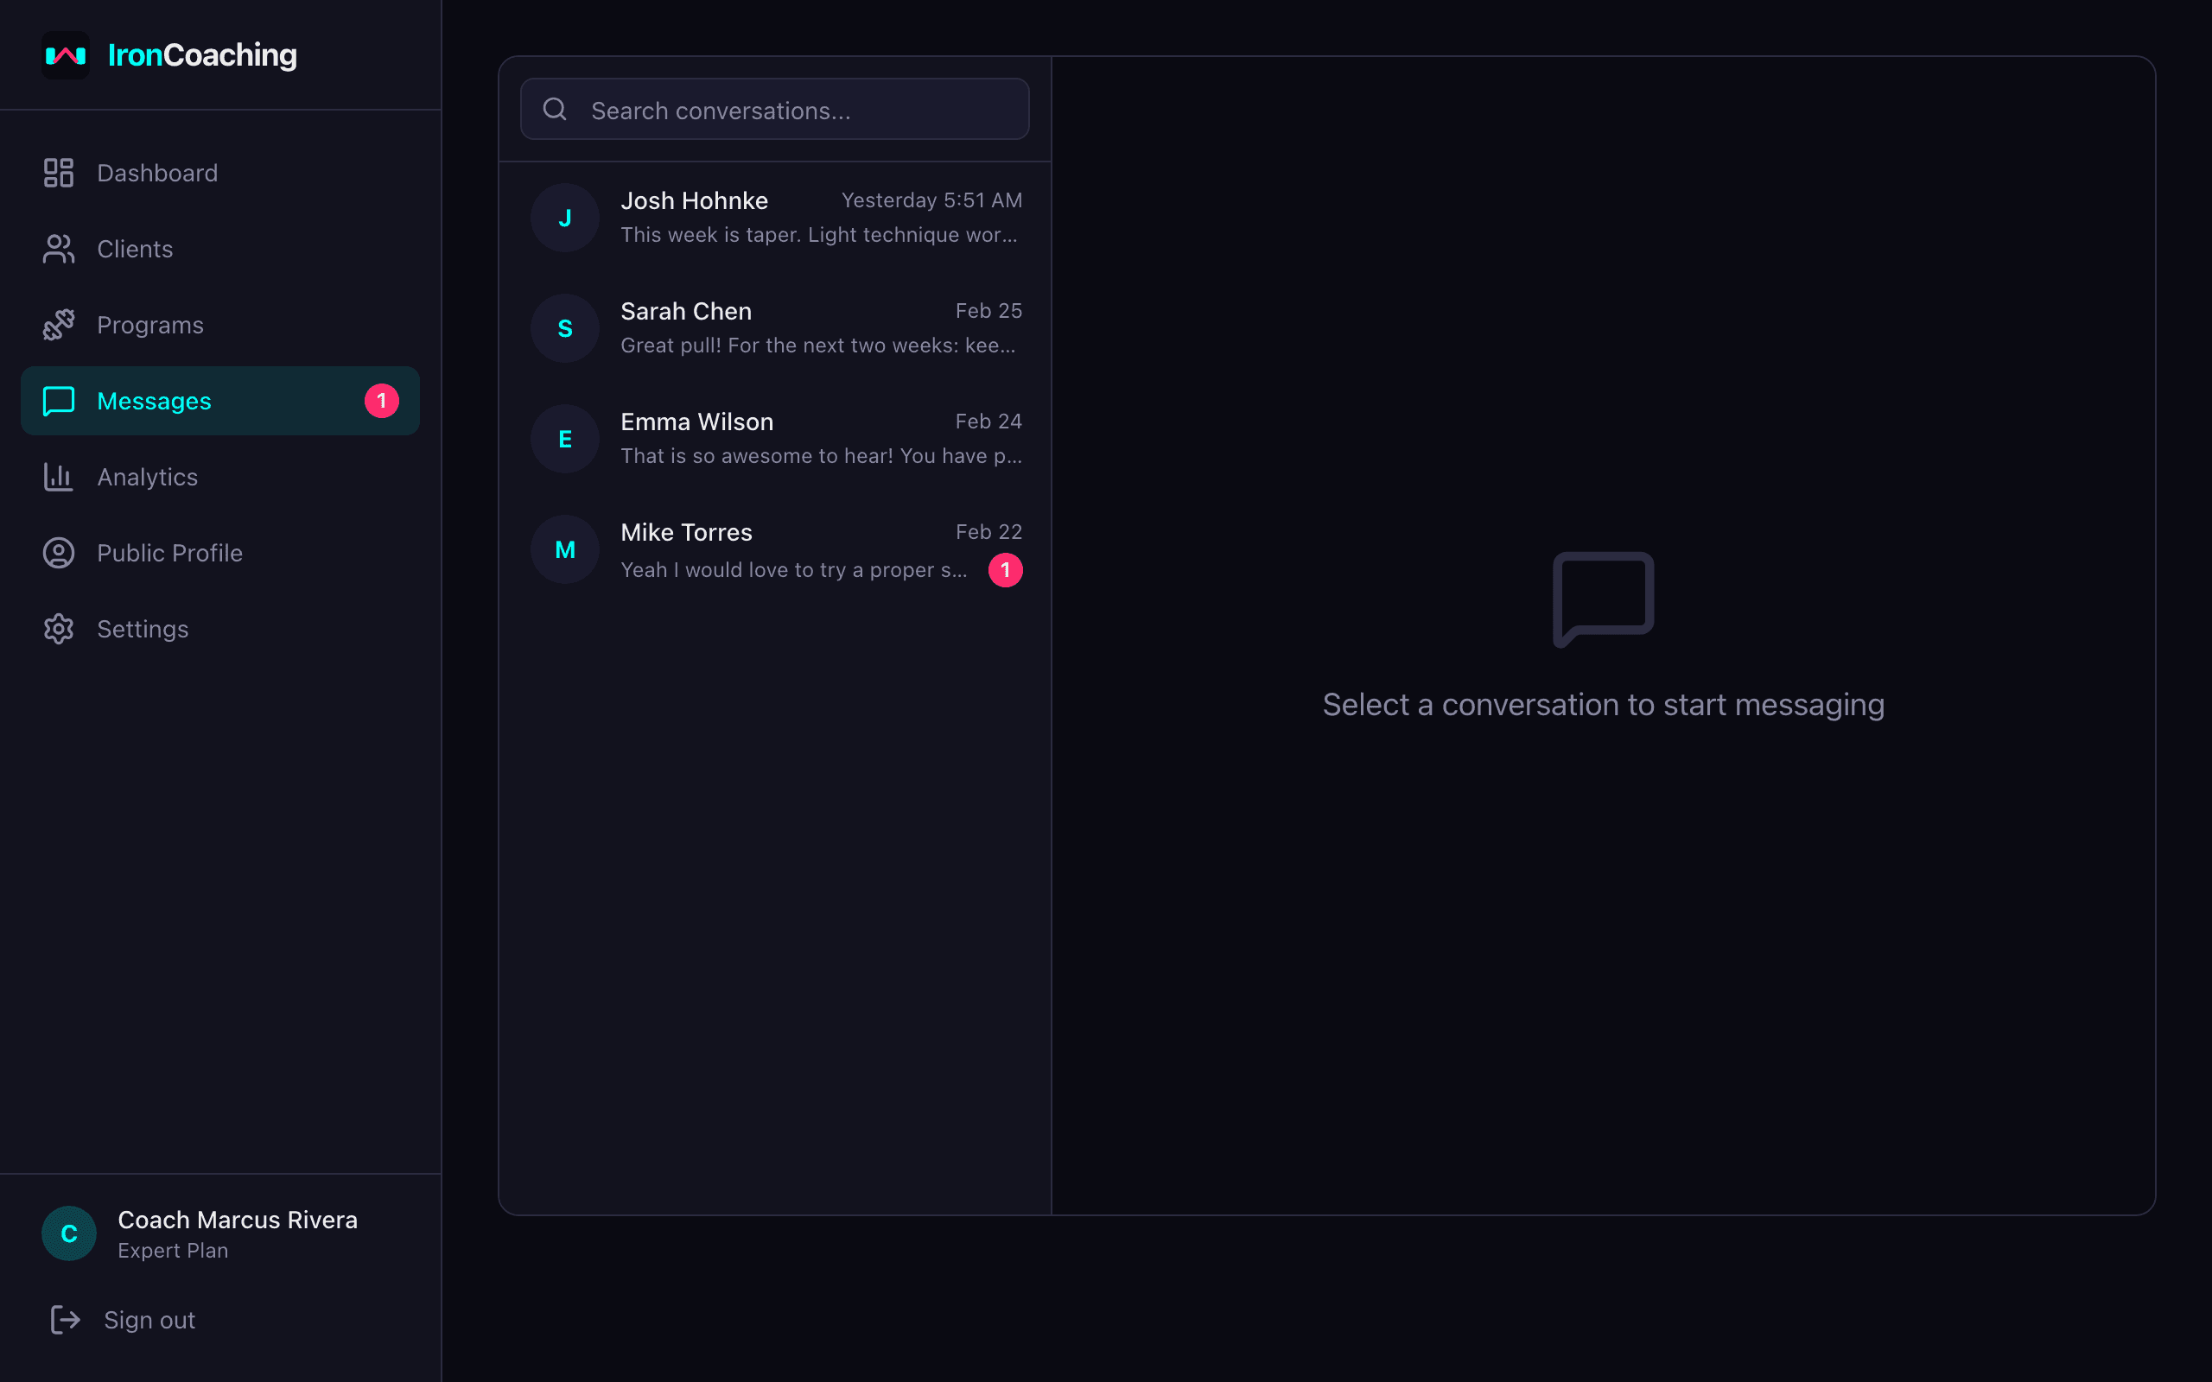The image size is (2212, 1382).
Task: Click the Public Profile person icon
Action: pyautogui.click(x=59, y=552)
